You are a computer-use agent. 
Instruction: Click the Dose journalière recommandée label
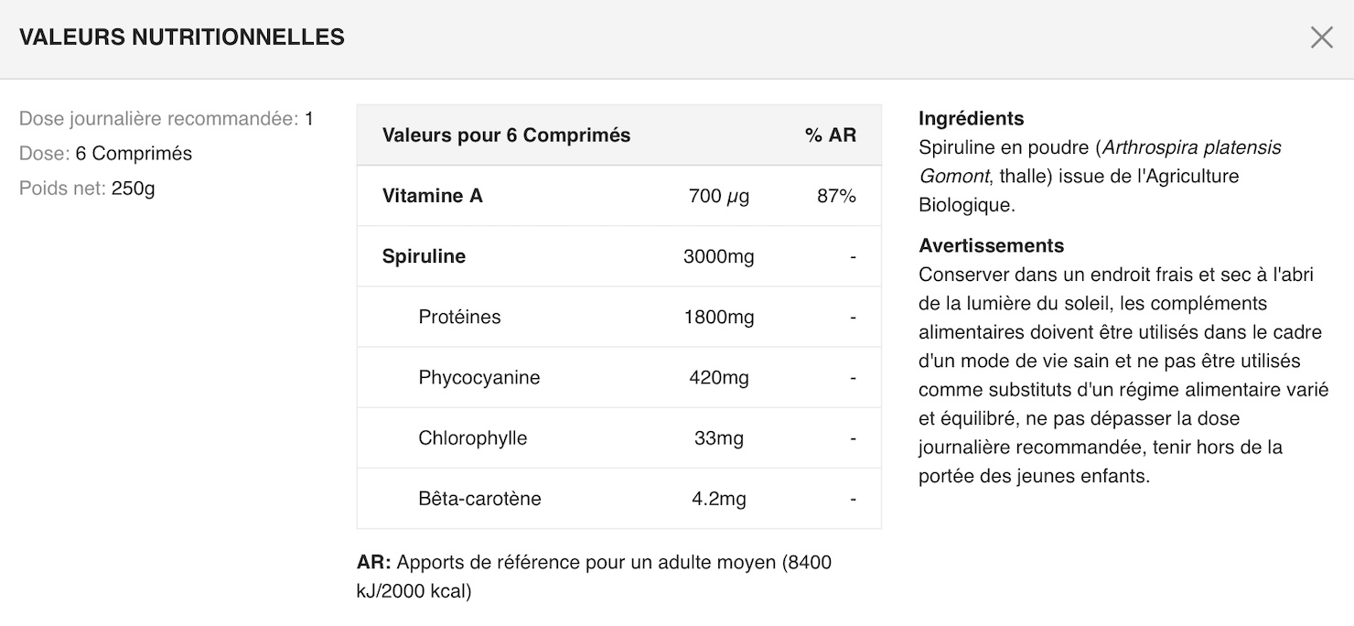[158, 119]
